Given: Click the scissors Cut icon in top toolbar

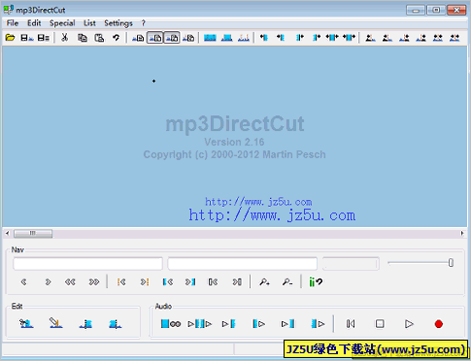Looking at the screenshot, I should click(65, 38).
